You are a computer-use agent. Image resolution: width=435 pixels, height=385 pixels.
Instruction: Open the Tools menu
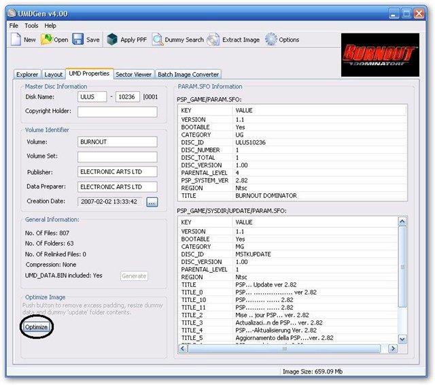click(x=31, y=25)
